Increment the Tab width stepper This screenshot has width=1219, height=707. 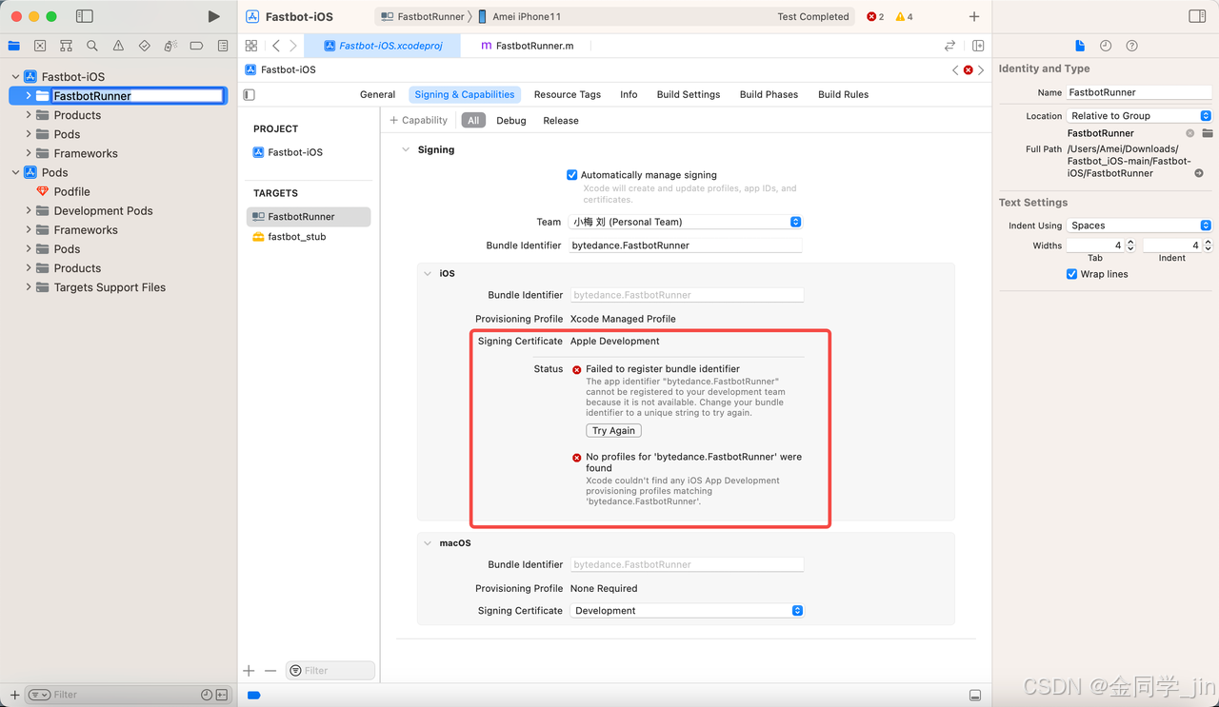pyautogui.click(x=1130, y=242)
